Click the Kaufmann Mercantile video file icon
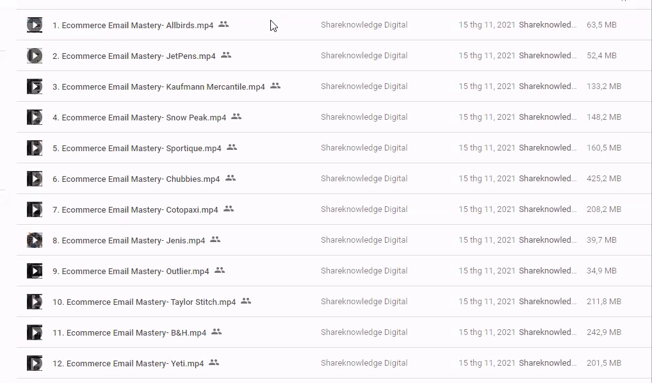This screenshot has height=383, width=652. [35, 86]
